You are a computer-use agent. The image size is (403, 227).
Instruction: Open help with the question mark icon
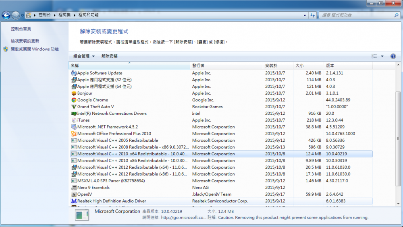click(393, 56)
